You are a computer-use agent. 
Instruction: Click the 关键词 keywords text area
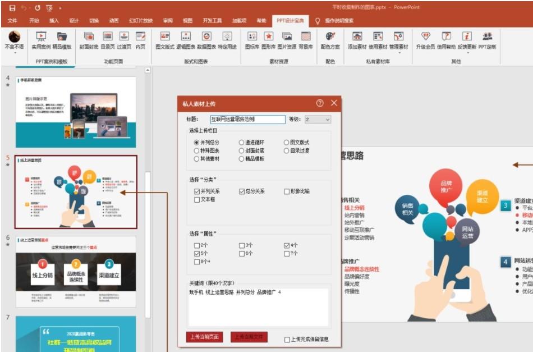[x=258, y=308]
